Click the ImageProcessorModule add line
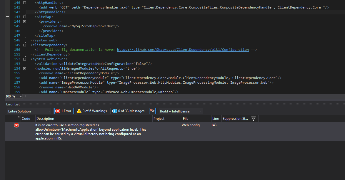This screenshot has width=345, height=180. point(156,83)
